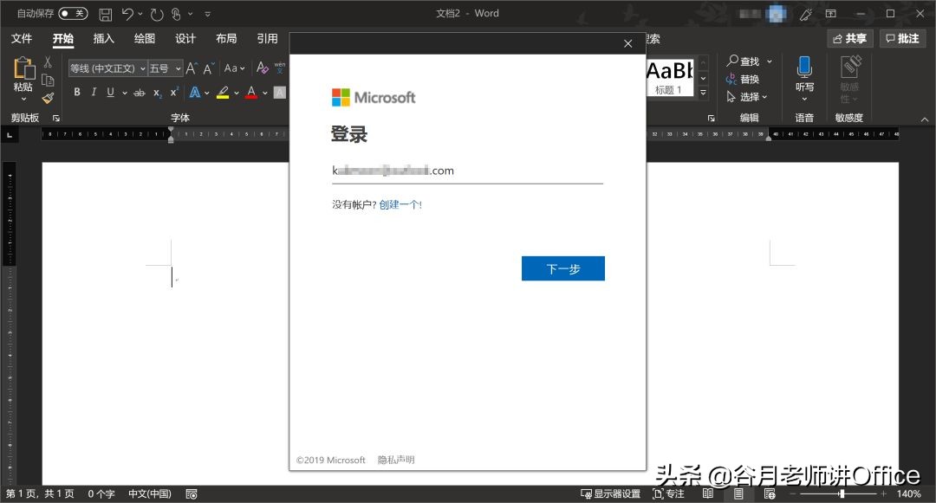Open the 选择 (Select) dropdown
This screenshot has height=503, width=936.
coord(747,97)
